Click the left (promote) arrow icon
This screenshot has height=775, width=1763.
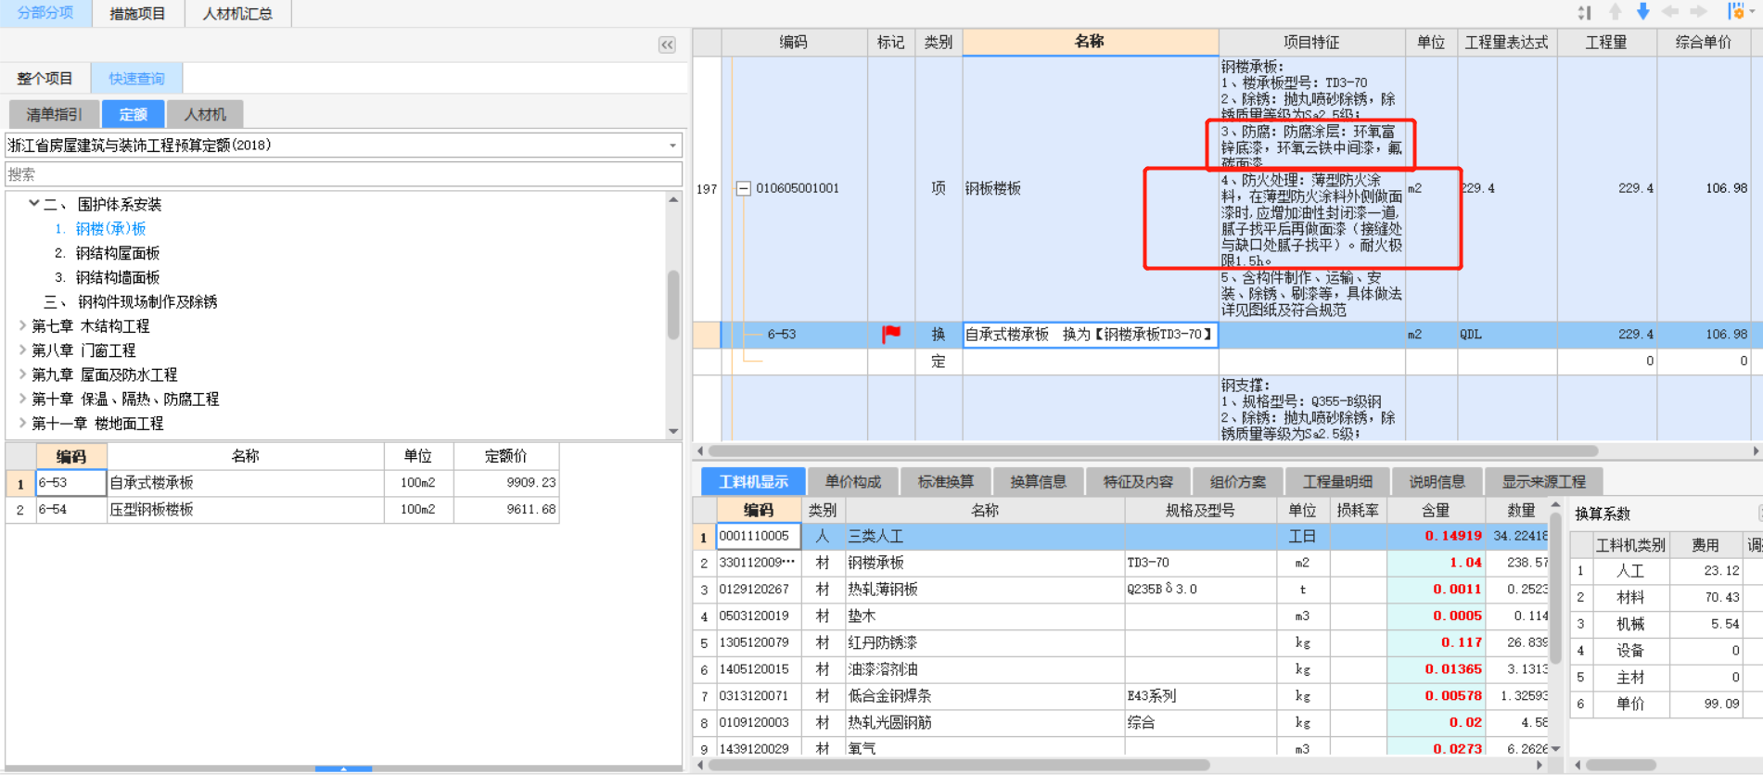[1671, 11]
